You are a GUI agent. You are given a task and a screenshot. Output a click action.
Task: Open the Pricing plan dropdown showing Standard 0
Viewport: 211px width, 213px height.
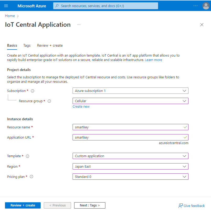point(131,177)
